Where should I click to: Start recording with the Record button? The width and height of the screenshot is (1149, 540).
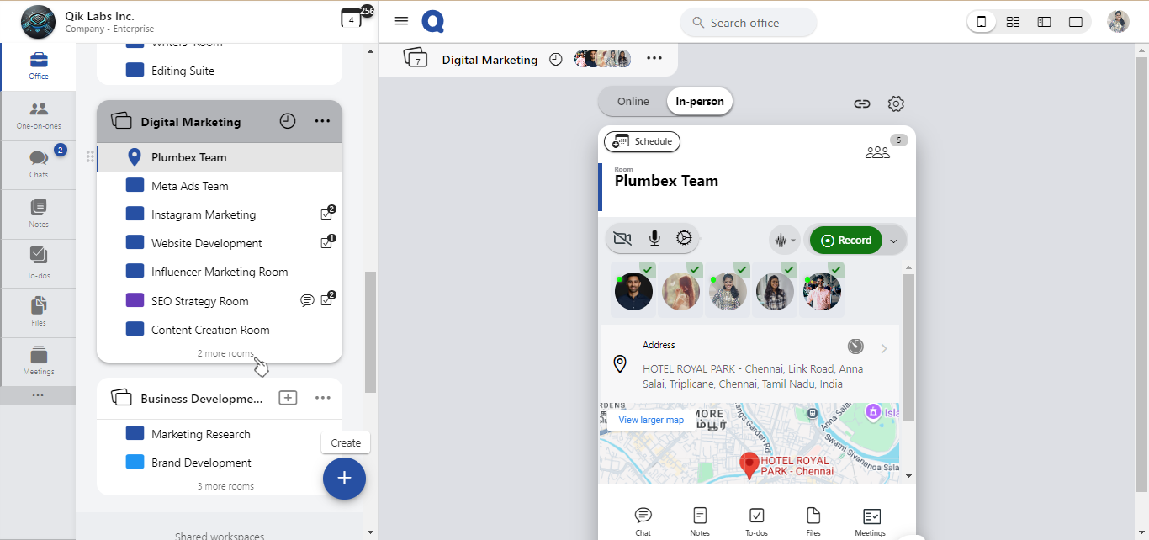click(x=846, y=241)
